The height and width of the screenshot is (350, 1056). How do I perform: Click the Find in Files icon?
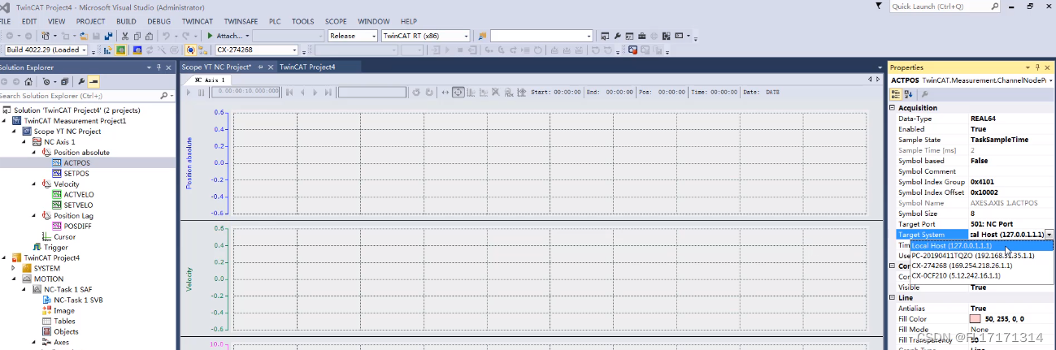tap(482, 36)
